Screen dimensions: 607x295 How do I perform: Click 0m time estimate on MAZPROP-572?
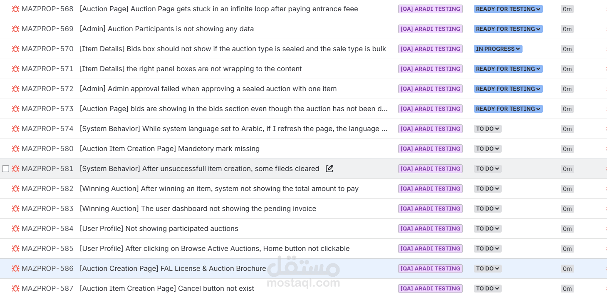pyautogui.click(x=567, y=89)
